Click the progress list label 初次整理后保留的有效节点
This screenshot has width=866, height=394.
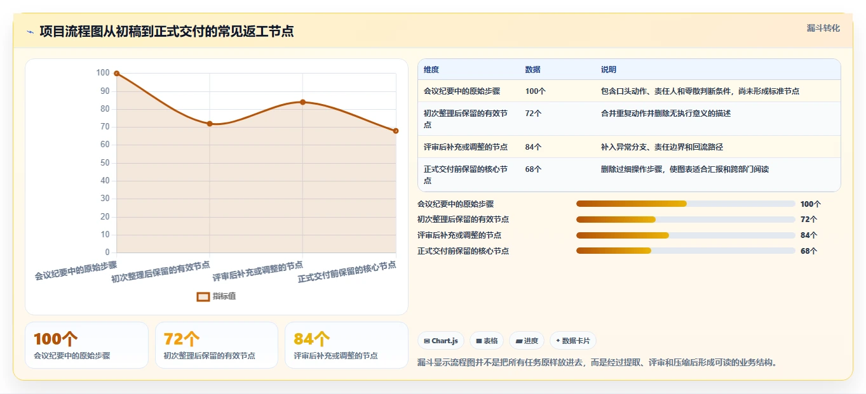click(x=463, y=220)
